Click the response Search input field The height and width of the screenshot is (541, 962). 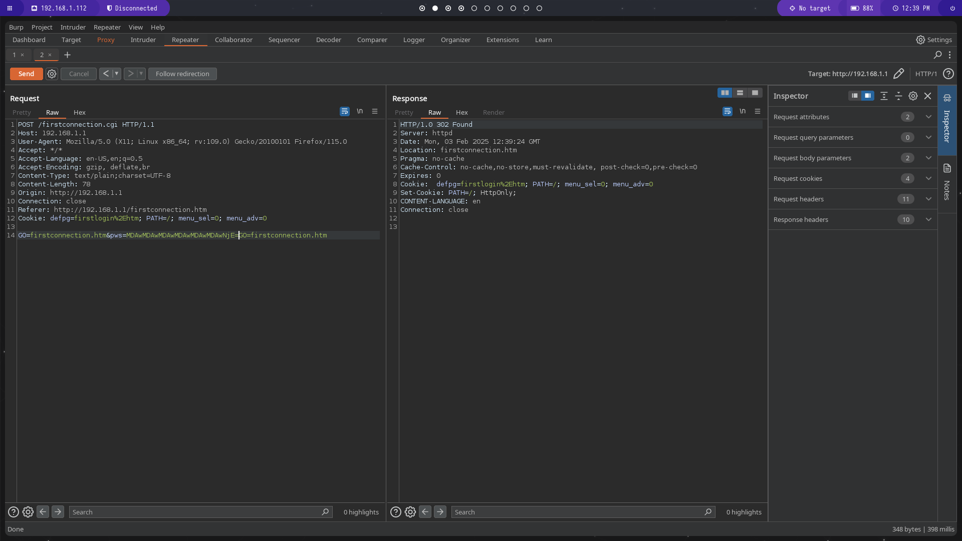point(583,512)
